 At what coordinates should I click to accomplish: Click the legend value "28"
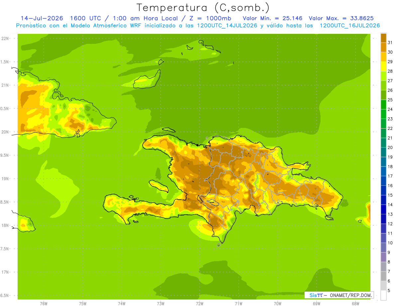coord(390,71)
